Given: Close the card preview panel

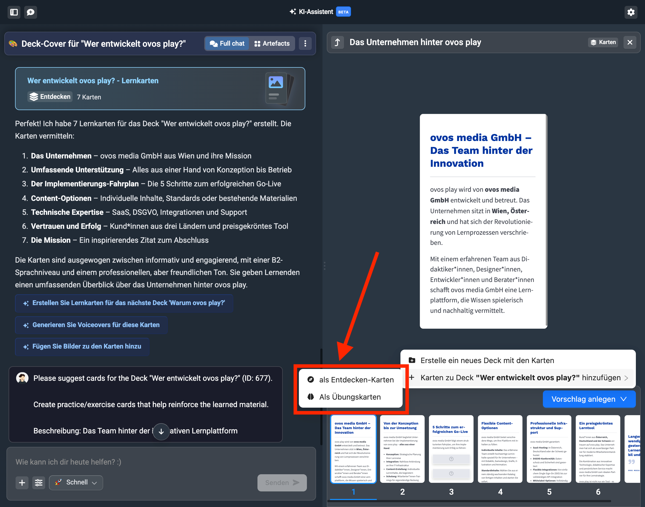Looking at the screenshot, I should tap(630, 42).
